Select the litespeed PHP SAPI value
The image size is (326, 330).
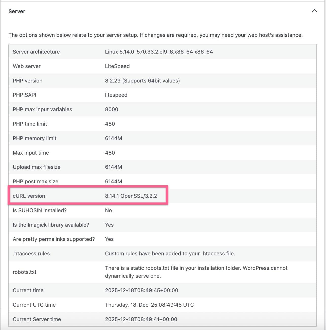tap(116, 95)
